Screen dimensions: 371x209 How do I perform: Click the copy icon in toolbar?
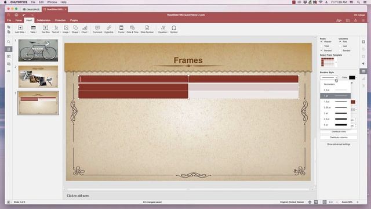coord(9,27)
